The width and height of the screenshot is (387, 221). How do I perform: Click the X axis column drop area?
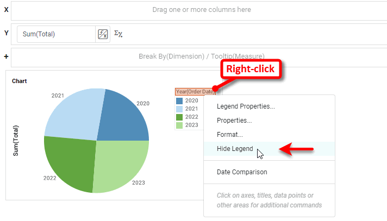pyautogui.click(x=197, y=10)
